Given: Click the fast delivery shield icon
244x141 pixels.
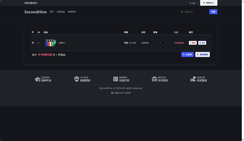Looking at the screenshot, I should 77,79.
